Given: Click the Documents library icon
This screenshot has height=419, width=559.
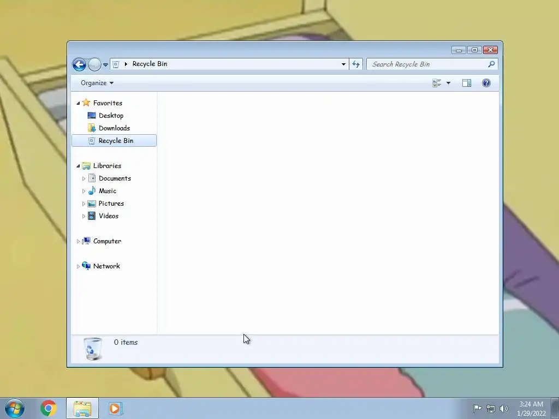Looking at the screenshot, I should [92, 178].
